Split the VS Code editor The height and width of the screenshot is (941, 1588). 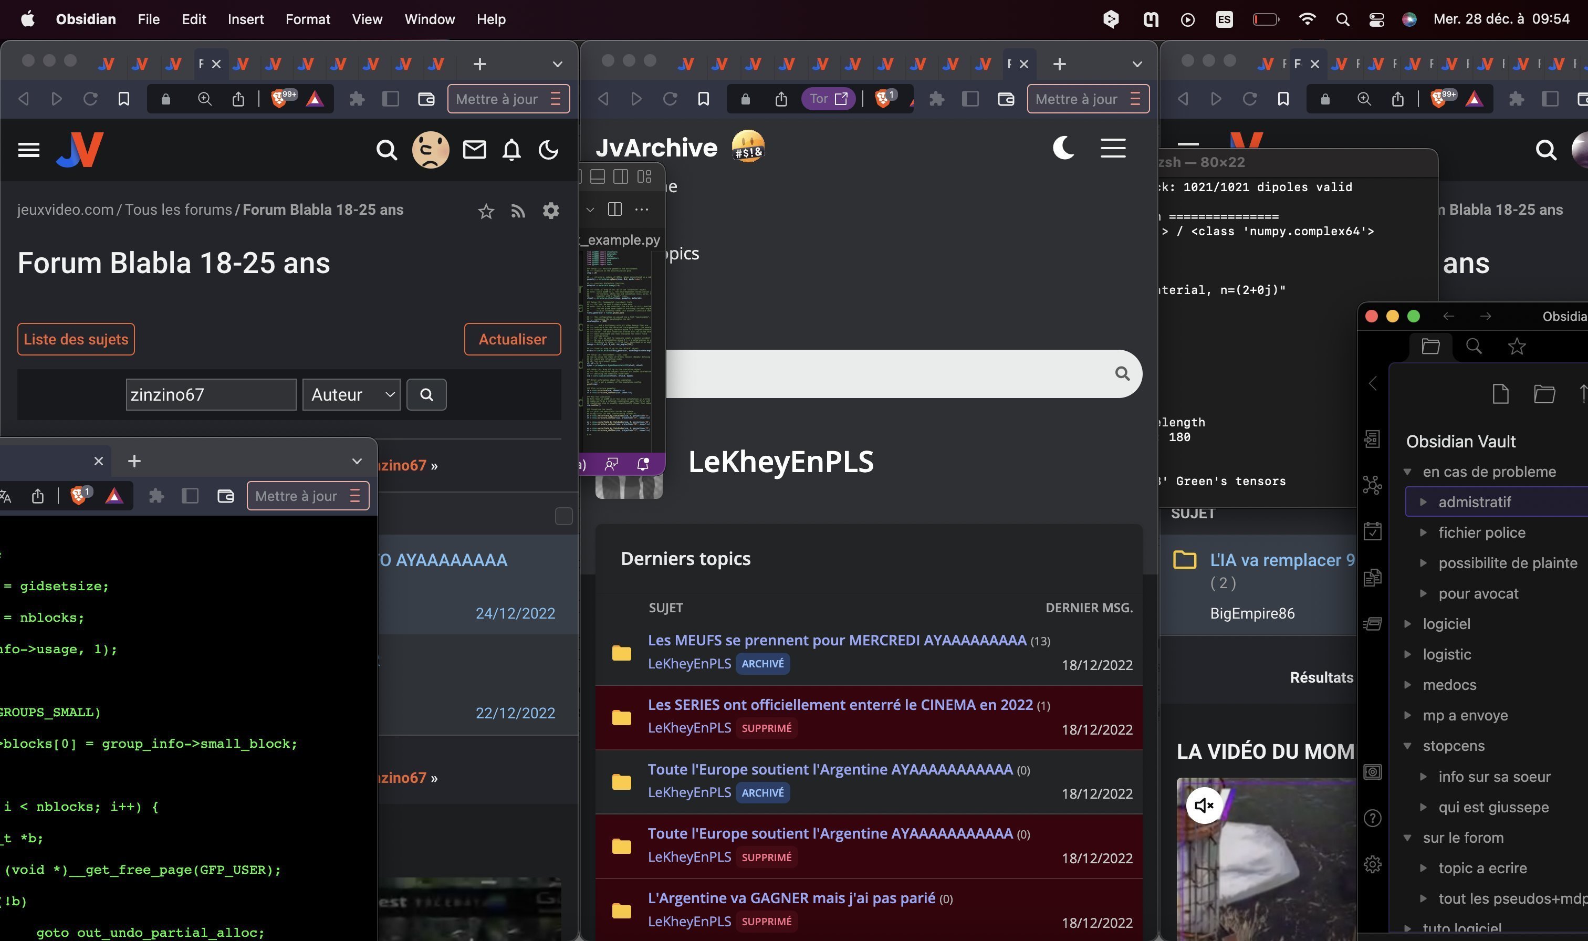pyautogui.click(x=614, y=209)
